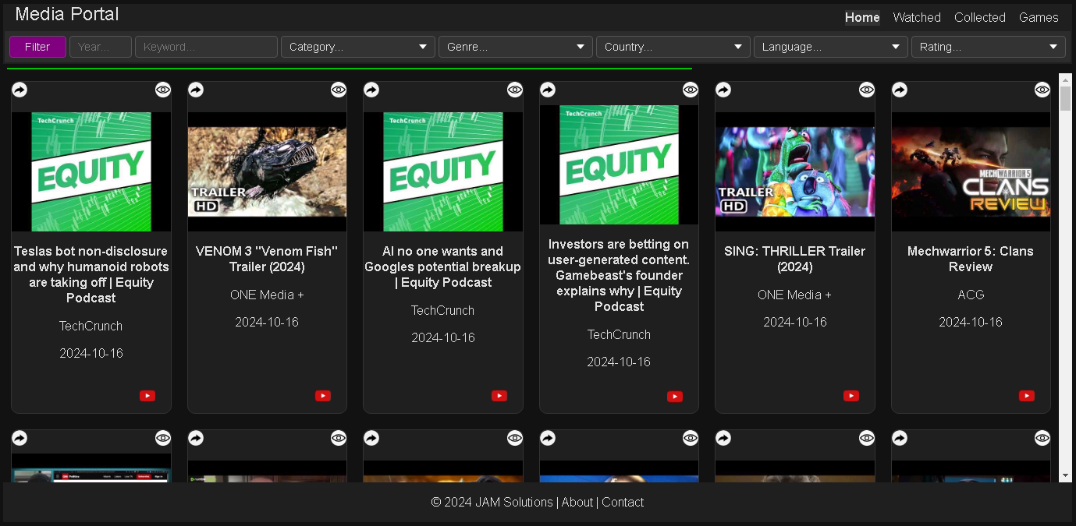1076x526 pixels.
Task: Click ONE Media + under SING: THRILLER
Action: point(795,295)
